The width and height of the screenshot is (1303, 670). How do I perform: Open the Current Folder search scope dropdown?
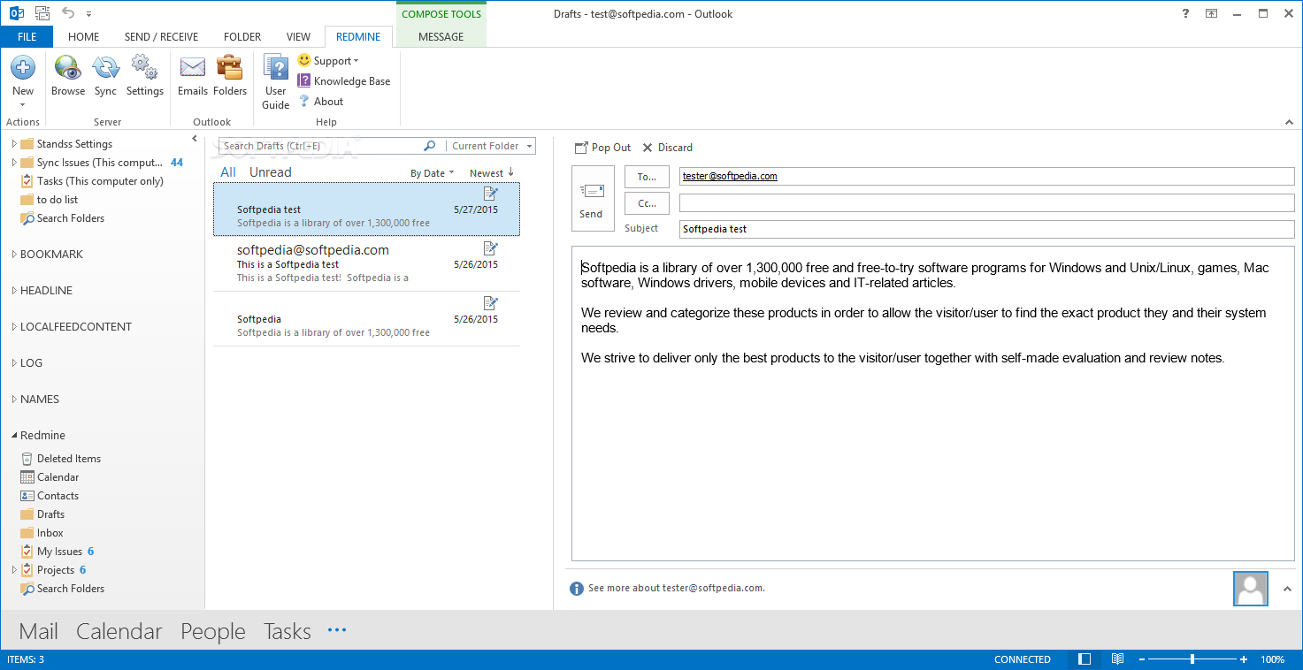(x=490, y=146)
